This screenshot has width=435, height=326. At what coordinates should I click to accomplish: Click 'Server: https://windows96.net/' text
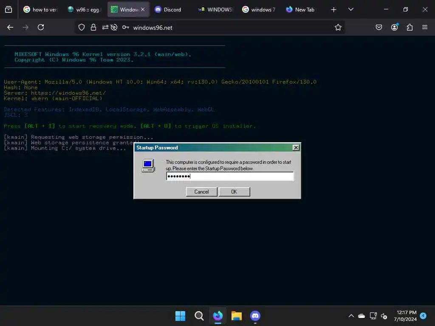pyautogui.click(x=55, y=93)
